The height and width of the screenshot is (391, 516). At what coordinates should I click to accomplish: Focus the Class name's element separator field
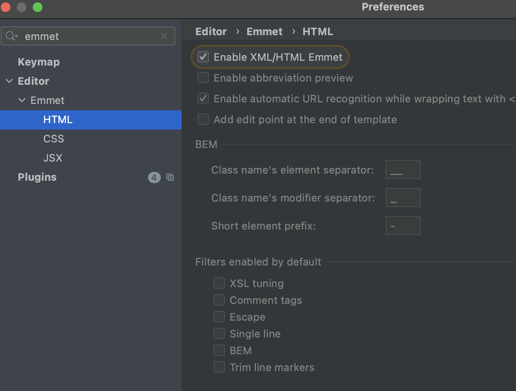click(x=403, y=170)
